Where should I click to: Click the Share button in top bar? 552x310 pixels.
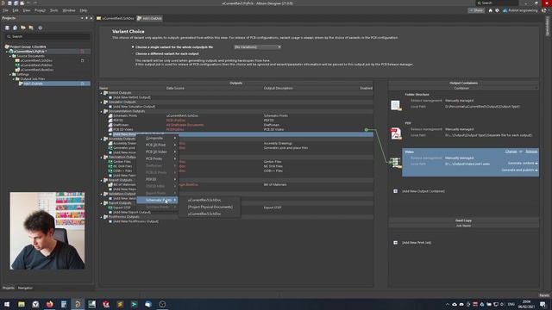[x=476, y=10]
